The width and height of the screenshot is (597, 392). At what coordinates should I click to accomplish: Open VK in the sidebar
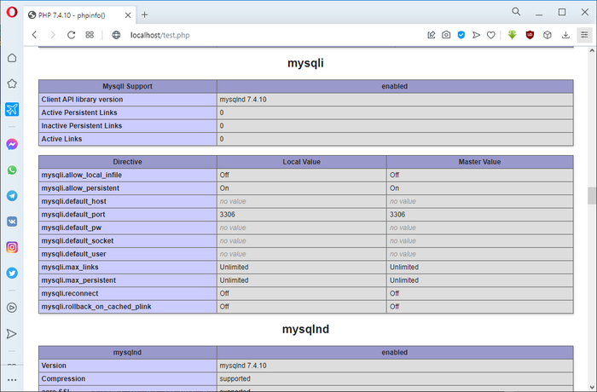click(x=12, y=221)
